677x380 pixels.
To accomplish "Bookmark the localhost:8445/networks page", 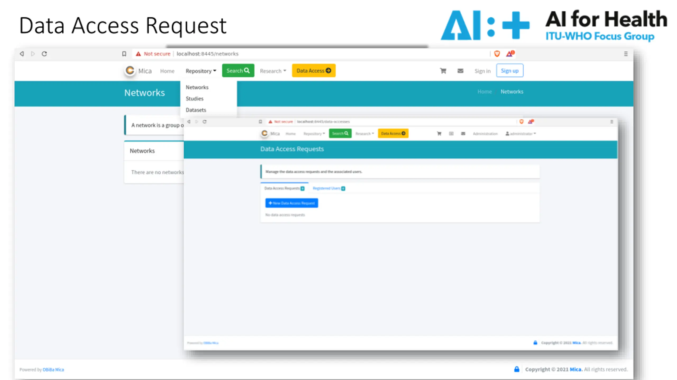I will (124, 54).
